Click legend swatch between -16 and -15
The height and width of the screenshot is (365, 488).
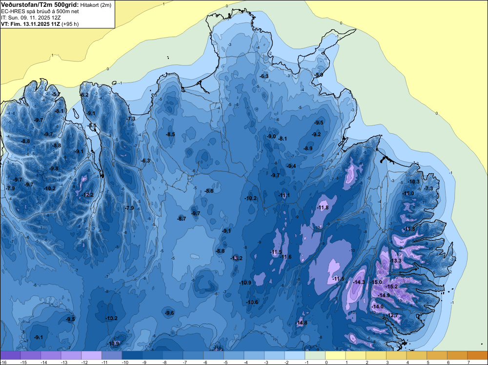click(10, 355)
